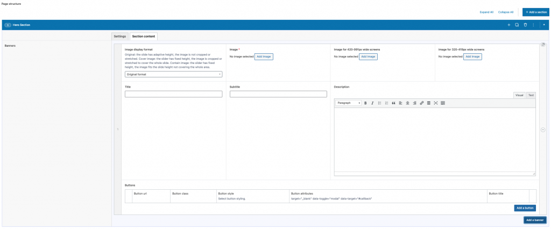Open the three-dot menu of Hero Section
The image size is (551, 229).
pyautogui.click(x=533, y=25)
